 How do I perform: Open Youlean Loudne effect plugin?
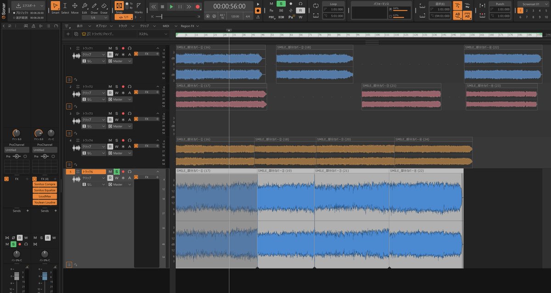coord(45,202)
